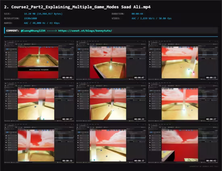Viewport: 222px width, 171px height.
Task: Open the thumbnail frame at 00:00:12
Action: coord(183,60)
